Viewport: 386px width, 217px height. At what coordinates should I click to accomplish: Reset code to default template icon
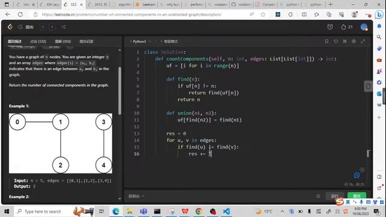point(335,42)
